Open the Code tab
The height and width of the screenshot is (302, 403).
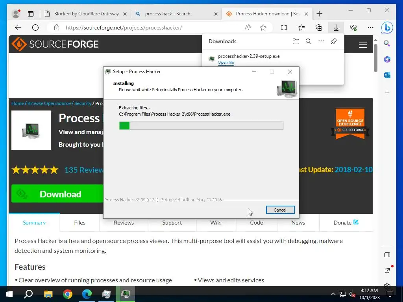[x=257, y=223]
